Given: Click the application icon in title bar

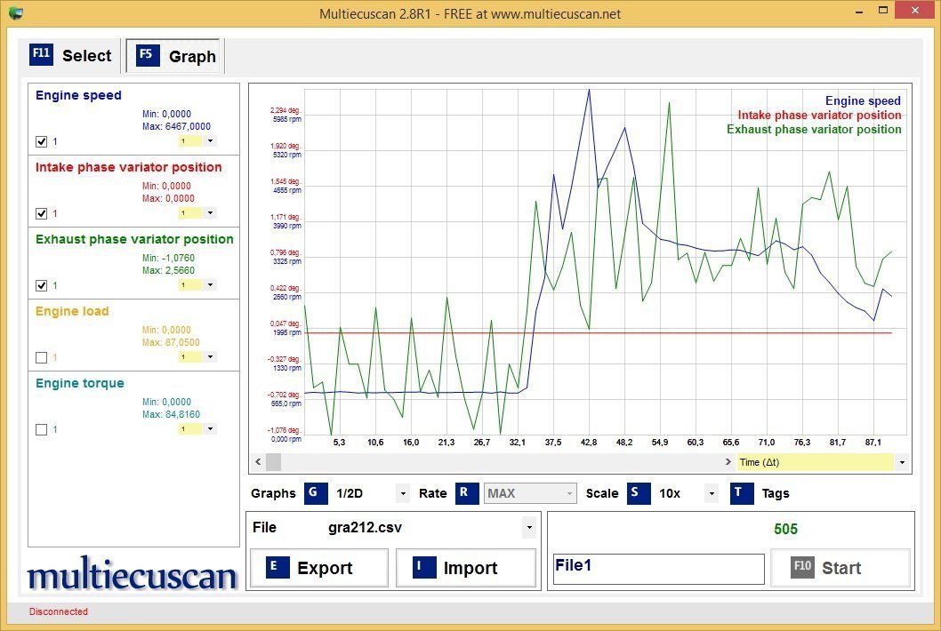Looking at the screenshot, I should [15, 13].
